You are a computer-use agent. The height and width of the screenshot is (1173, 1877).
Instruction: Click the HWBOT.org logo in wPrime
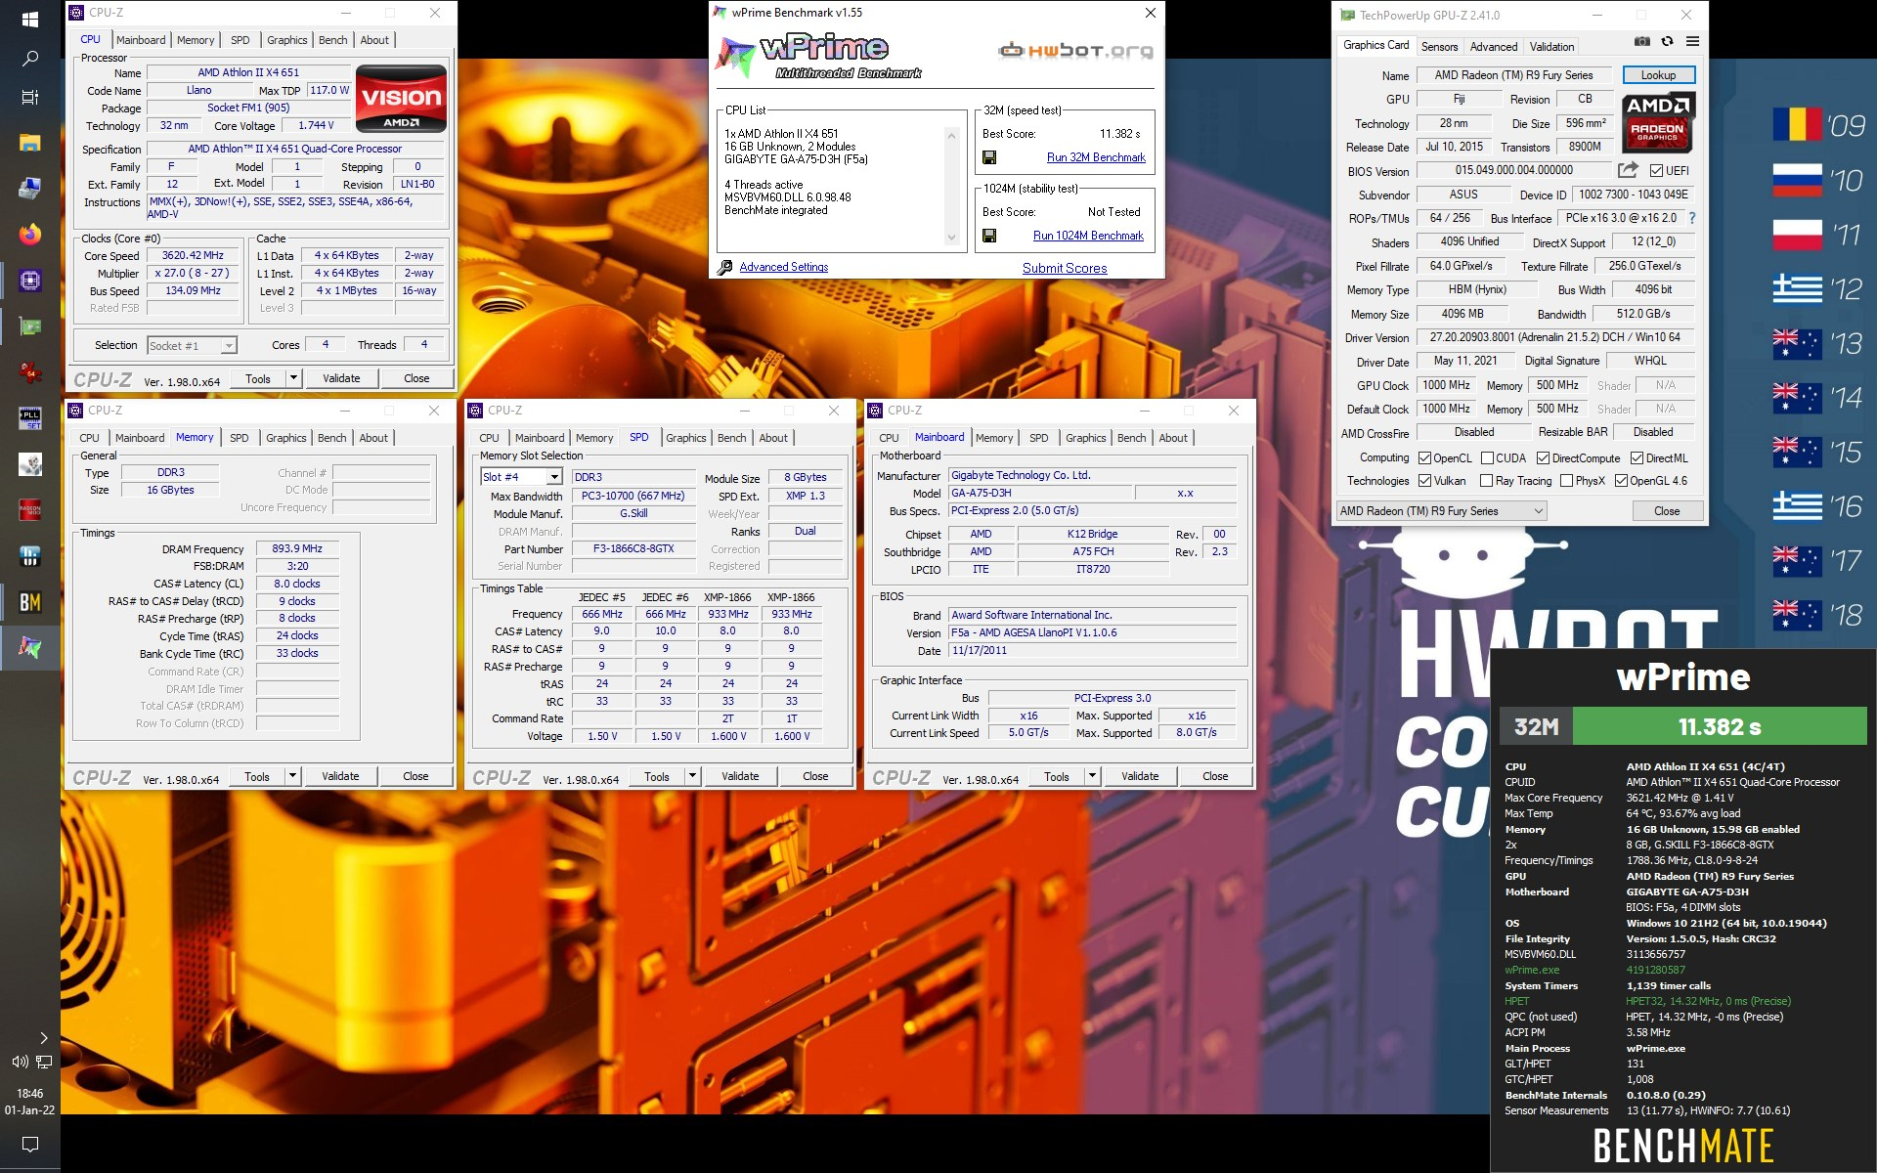click(1075, 51)
